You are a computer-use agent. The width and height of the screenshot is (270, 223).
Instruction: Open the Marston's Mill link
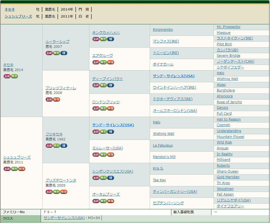pos(164,157)
